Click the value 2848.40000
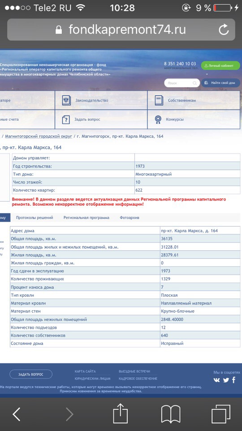The width and height of the screenshot is (242, 431). (x=172, y=319)
